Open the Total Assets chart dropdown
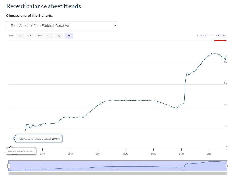 (62, 26)
